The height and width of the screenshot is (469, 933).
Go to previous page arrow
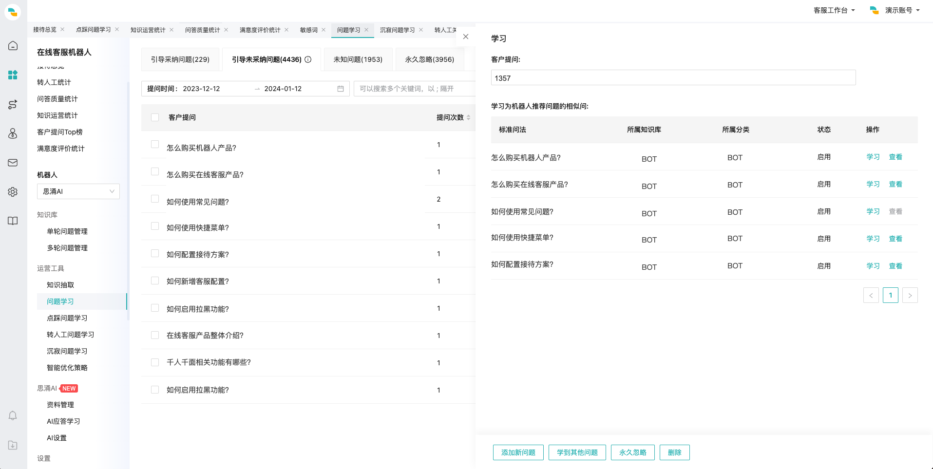point(871,295)
